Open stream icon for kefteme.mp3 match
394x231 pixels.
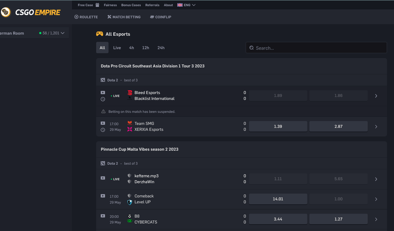103,178
